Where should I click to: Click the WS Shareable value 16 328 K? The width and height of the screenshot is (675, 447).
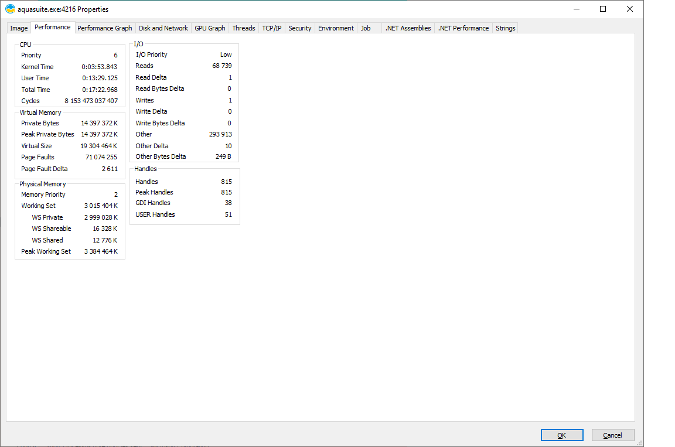point(105,228)
